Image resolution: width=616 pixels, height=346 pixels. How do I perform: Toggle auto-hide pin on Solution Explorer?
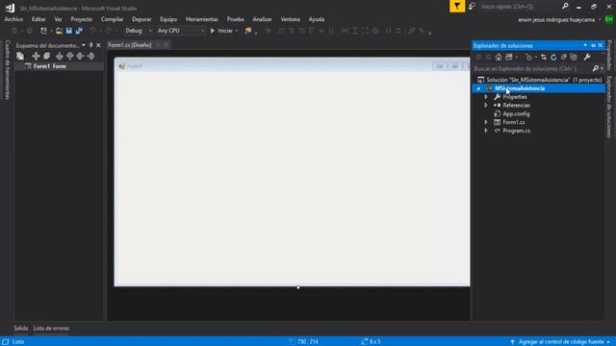[593, 45]
